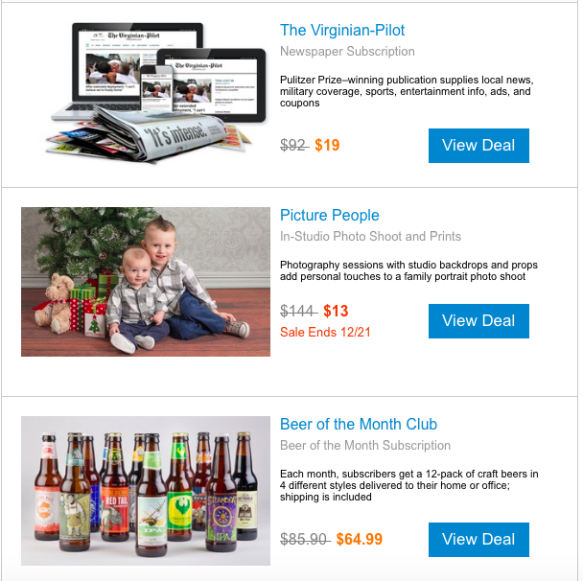Open The Virginian-Pilot deal title link
Image resolution: width=583 pixels, height=581 pixels.
point(342,31)
